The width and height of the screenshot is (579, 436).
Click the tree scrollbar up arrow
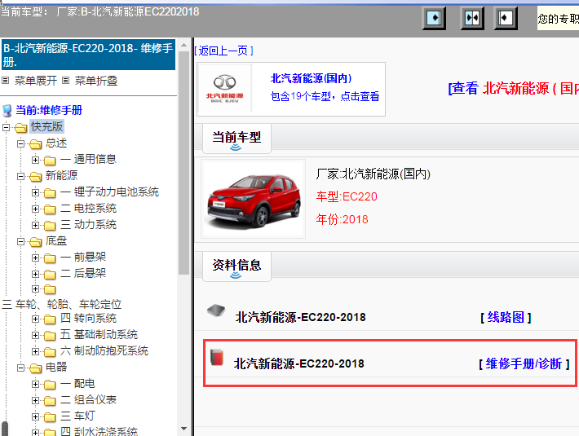click(x=183, y=46)
